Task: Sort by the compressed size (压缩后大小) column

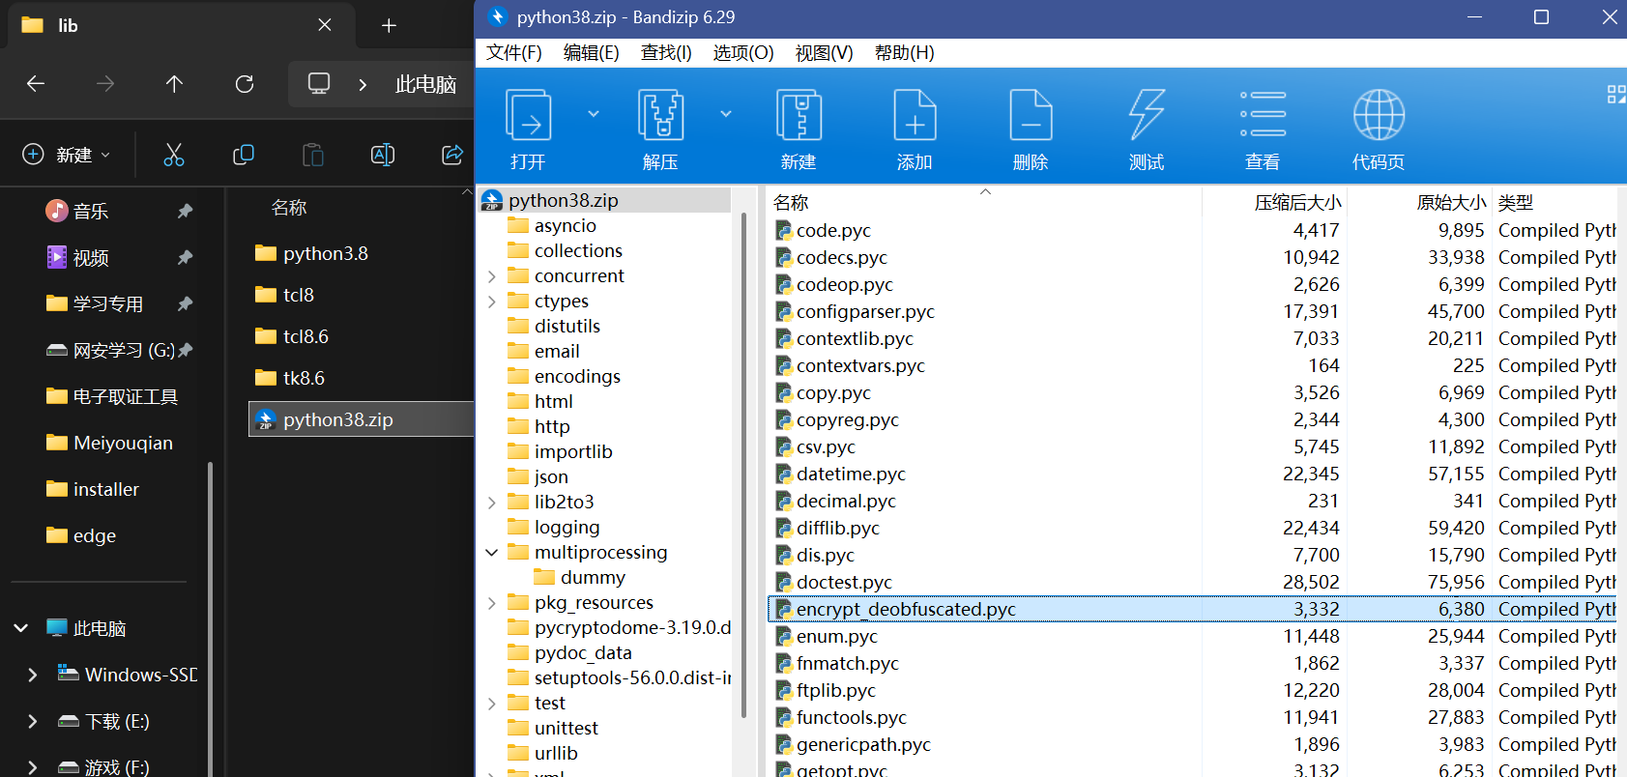Action: point(1296,202)
